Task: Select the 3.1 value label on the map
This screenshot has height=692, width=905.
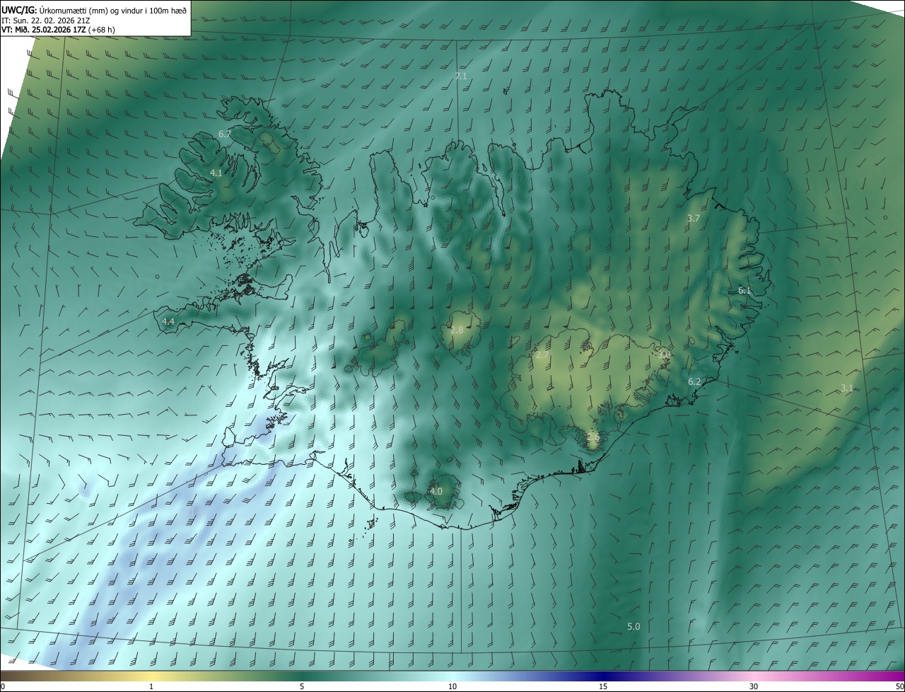Action: coord(847,388)
